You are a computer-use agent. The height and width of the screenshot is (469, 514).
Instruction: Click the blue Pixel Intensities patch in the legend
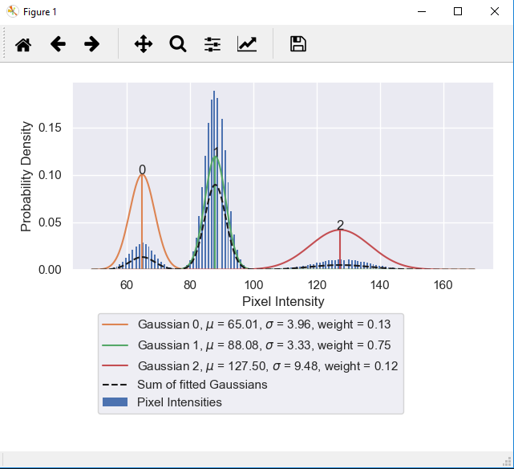[x=115, y=402]
